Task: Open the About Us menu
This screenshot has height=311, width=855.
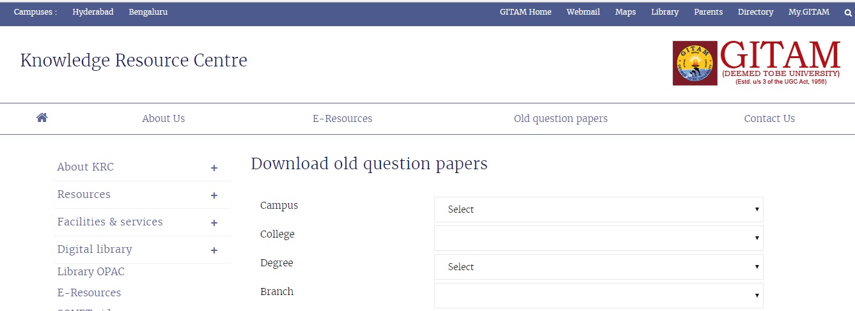Action: (x=164, y=118)
